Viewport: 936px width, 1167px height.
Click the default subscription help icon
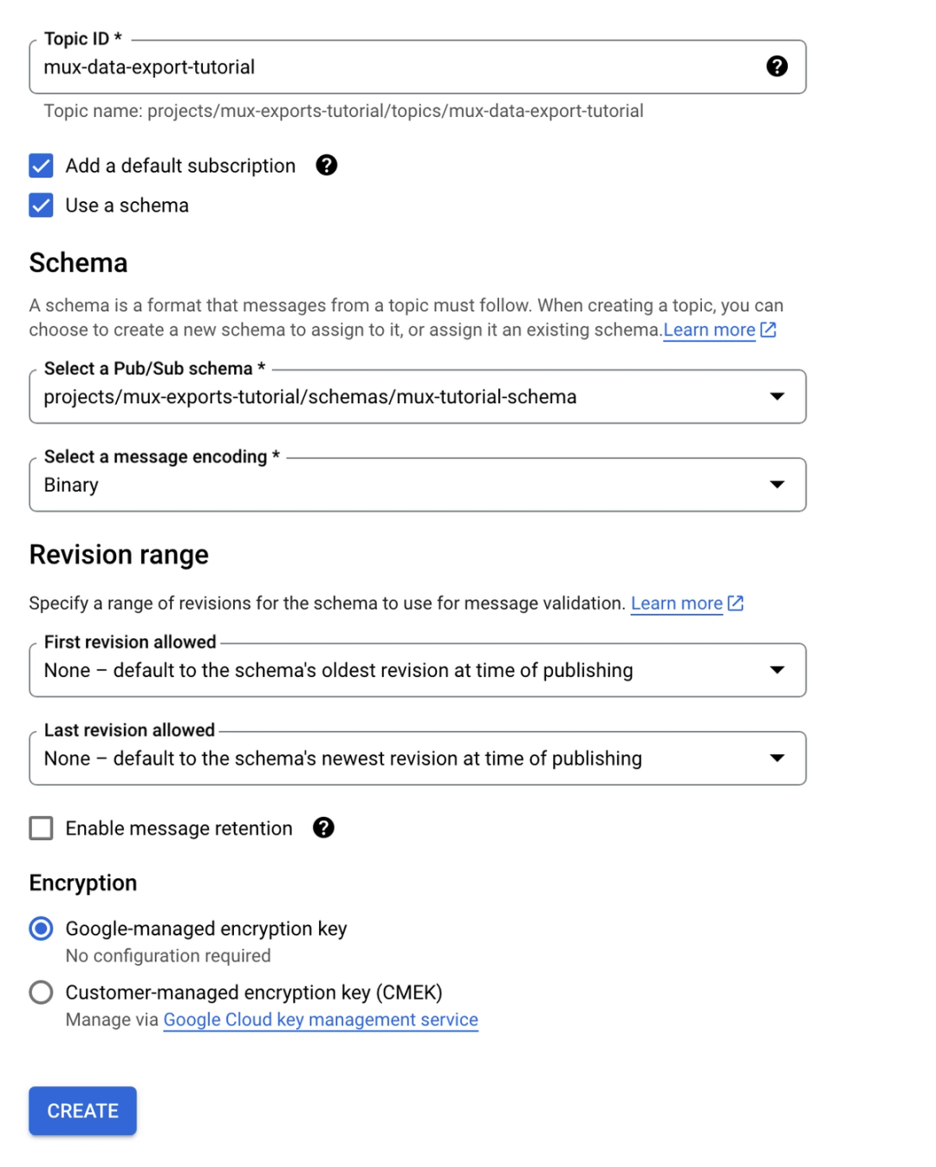(x=326, y=165)
